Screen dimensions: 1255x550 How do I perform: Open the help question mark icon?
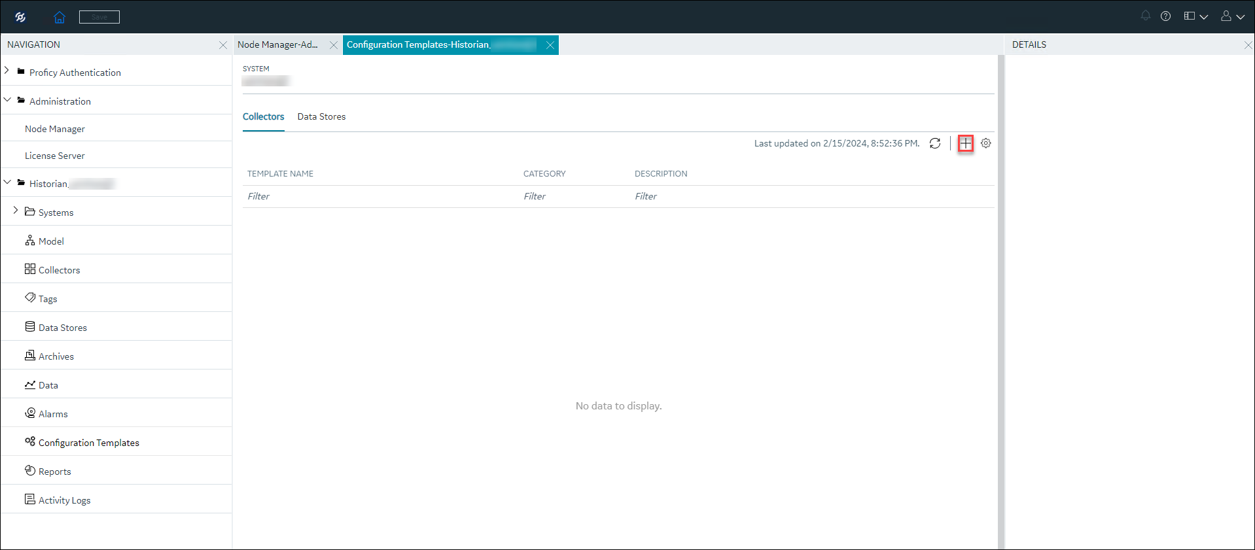coord(1166,16)
